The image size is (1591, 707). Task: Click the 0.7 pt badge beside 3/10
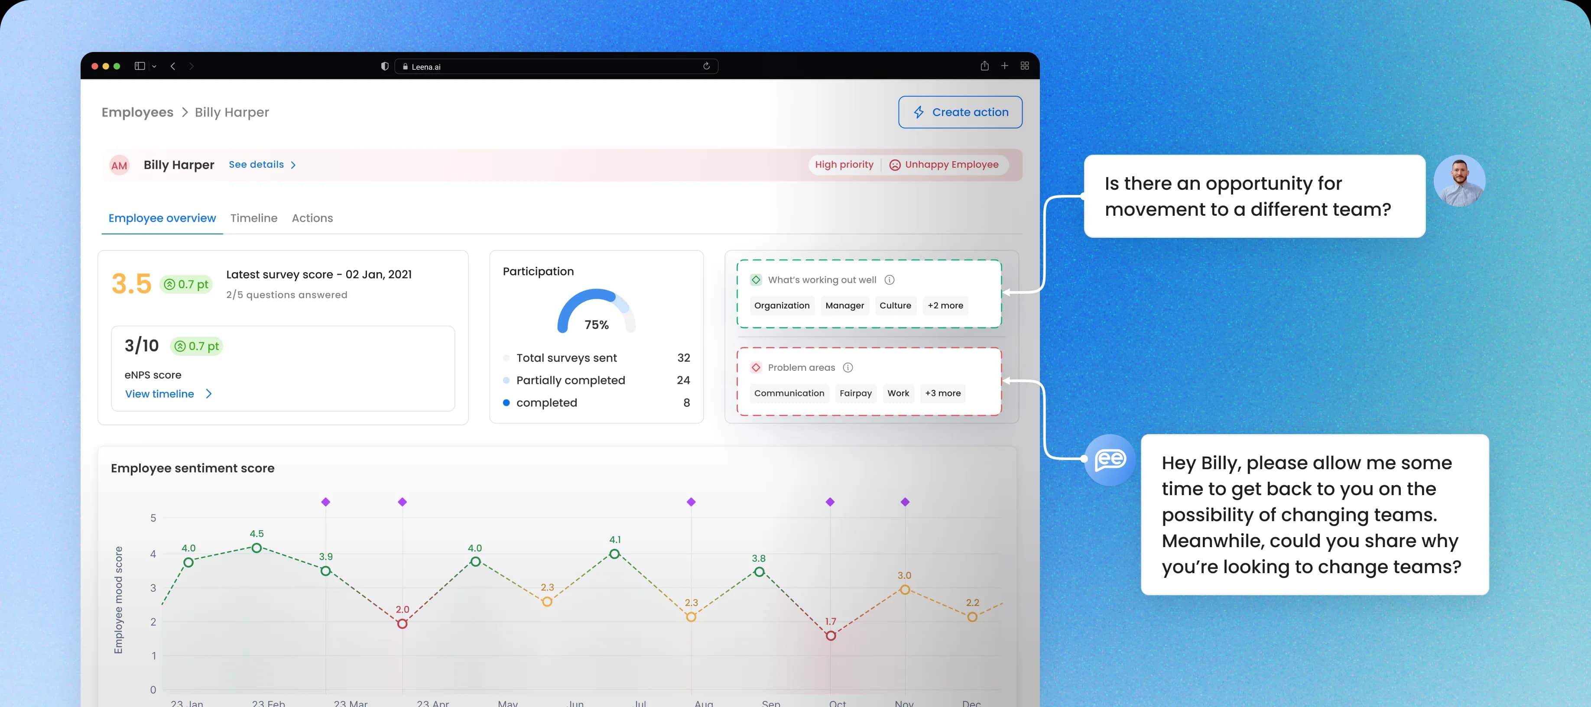196,346
